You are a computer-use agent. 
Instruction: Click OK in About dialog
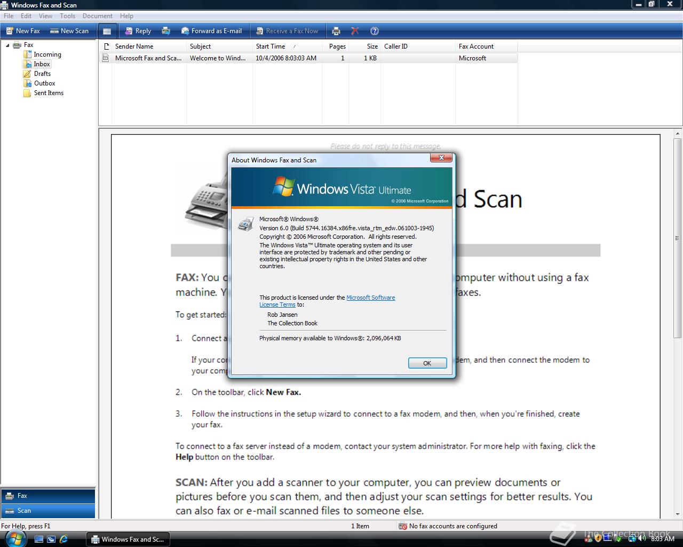[x=427, y=363]
